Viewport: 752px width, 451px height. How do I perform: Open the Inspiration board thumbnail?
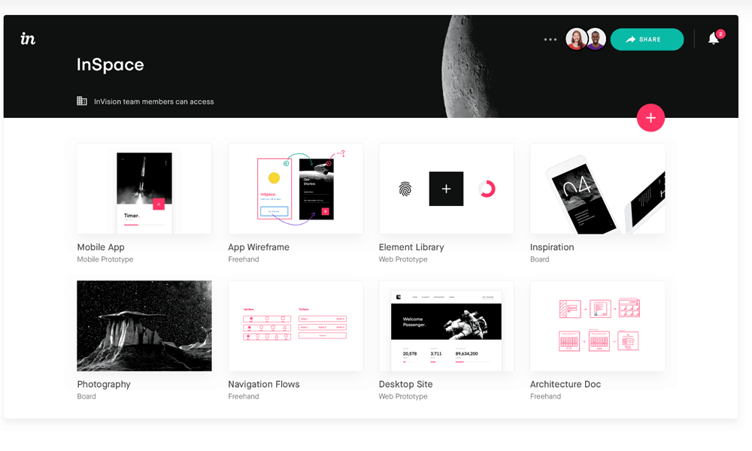click(x=597, y=189)
